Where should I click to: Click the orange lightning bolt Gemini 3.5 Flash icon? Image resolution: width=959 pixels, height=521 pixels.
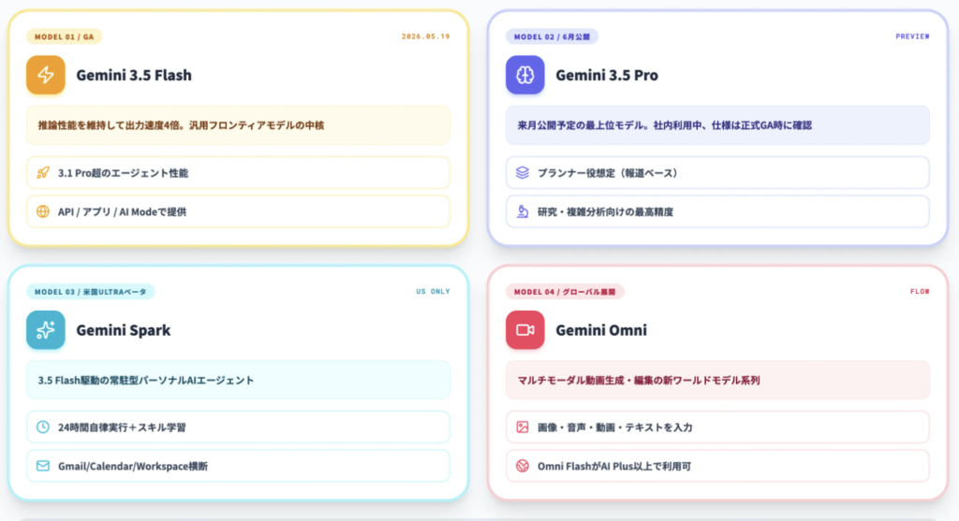(x=46, y=75)
